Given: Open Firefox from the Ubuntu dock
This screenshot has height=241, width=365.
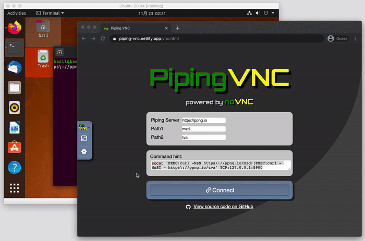Looking at the screenshot, I should (x=15, y=28).
